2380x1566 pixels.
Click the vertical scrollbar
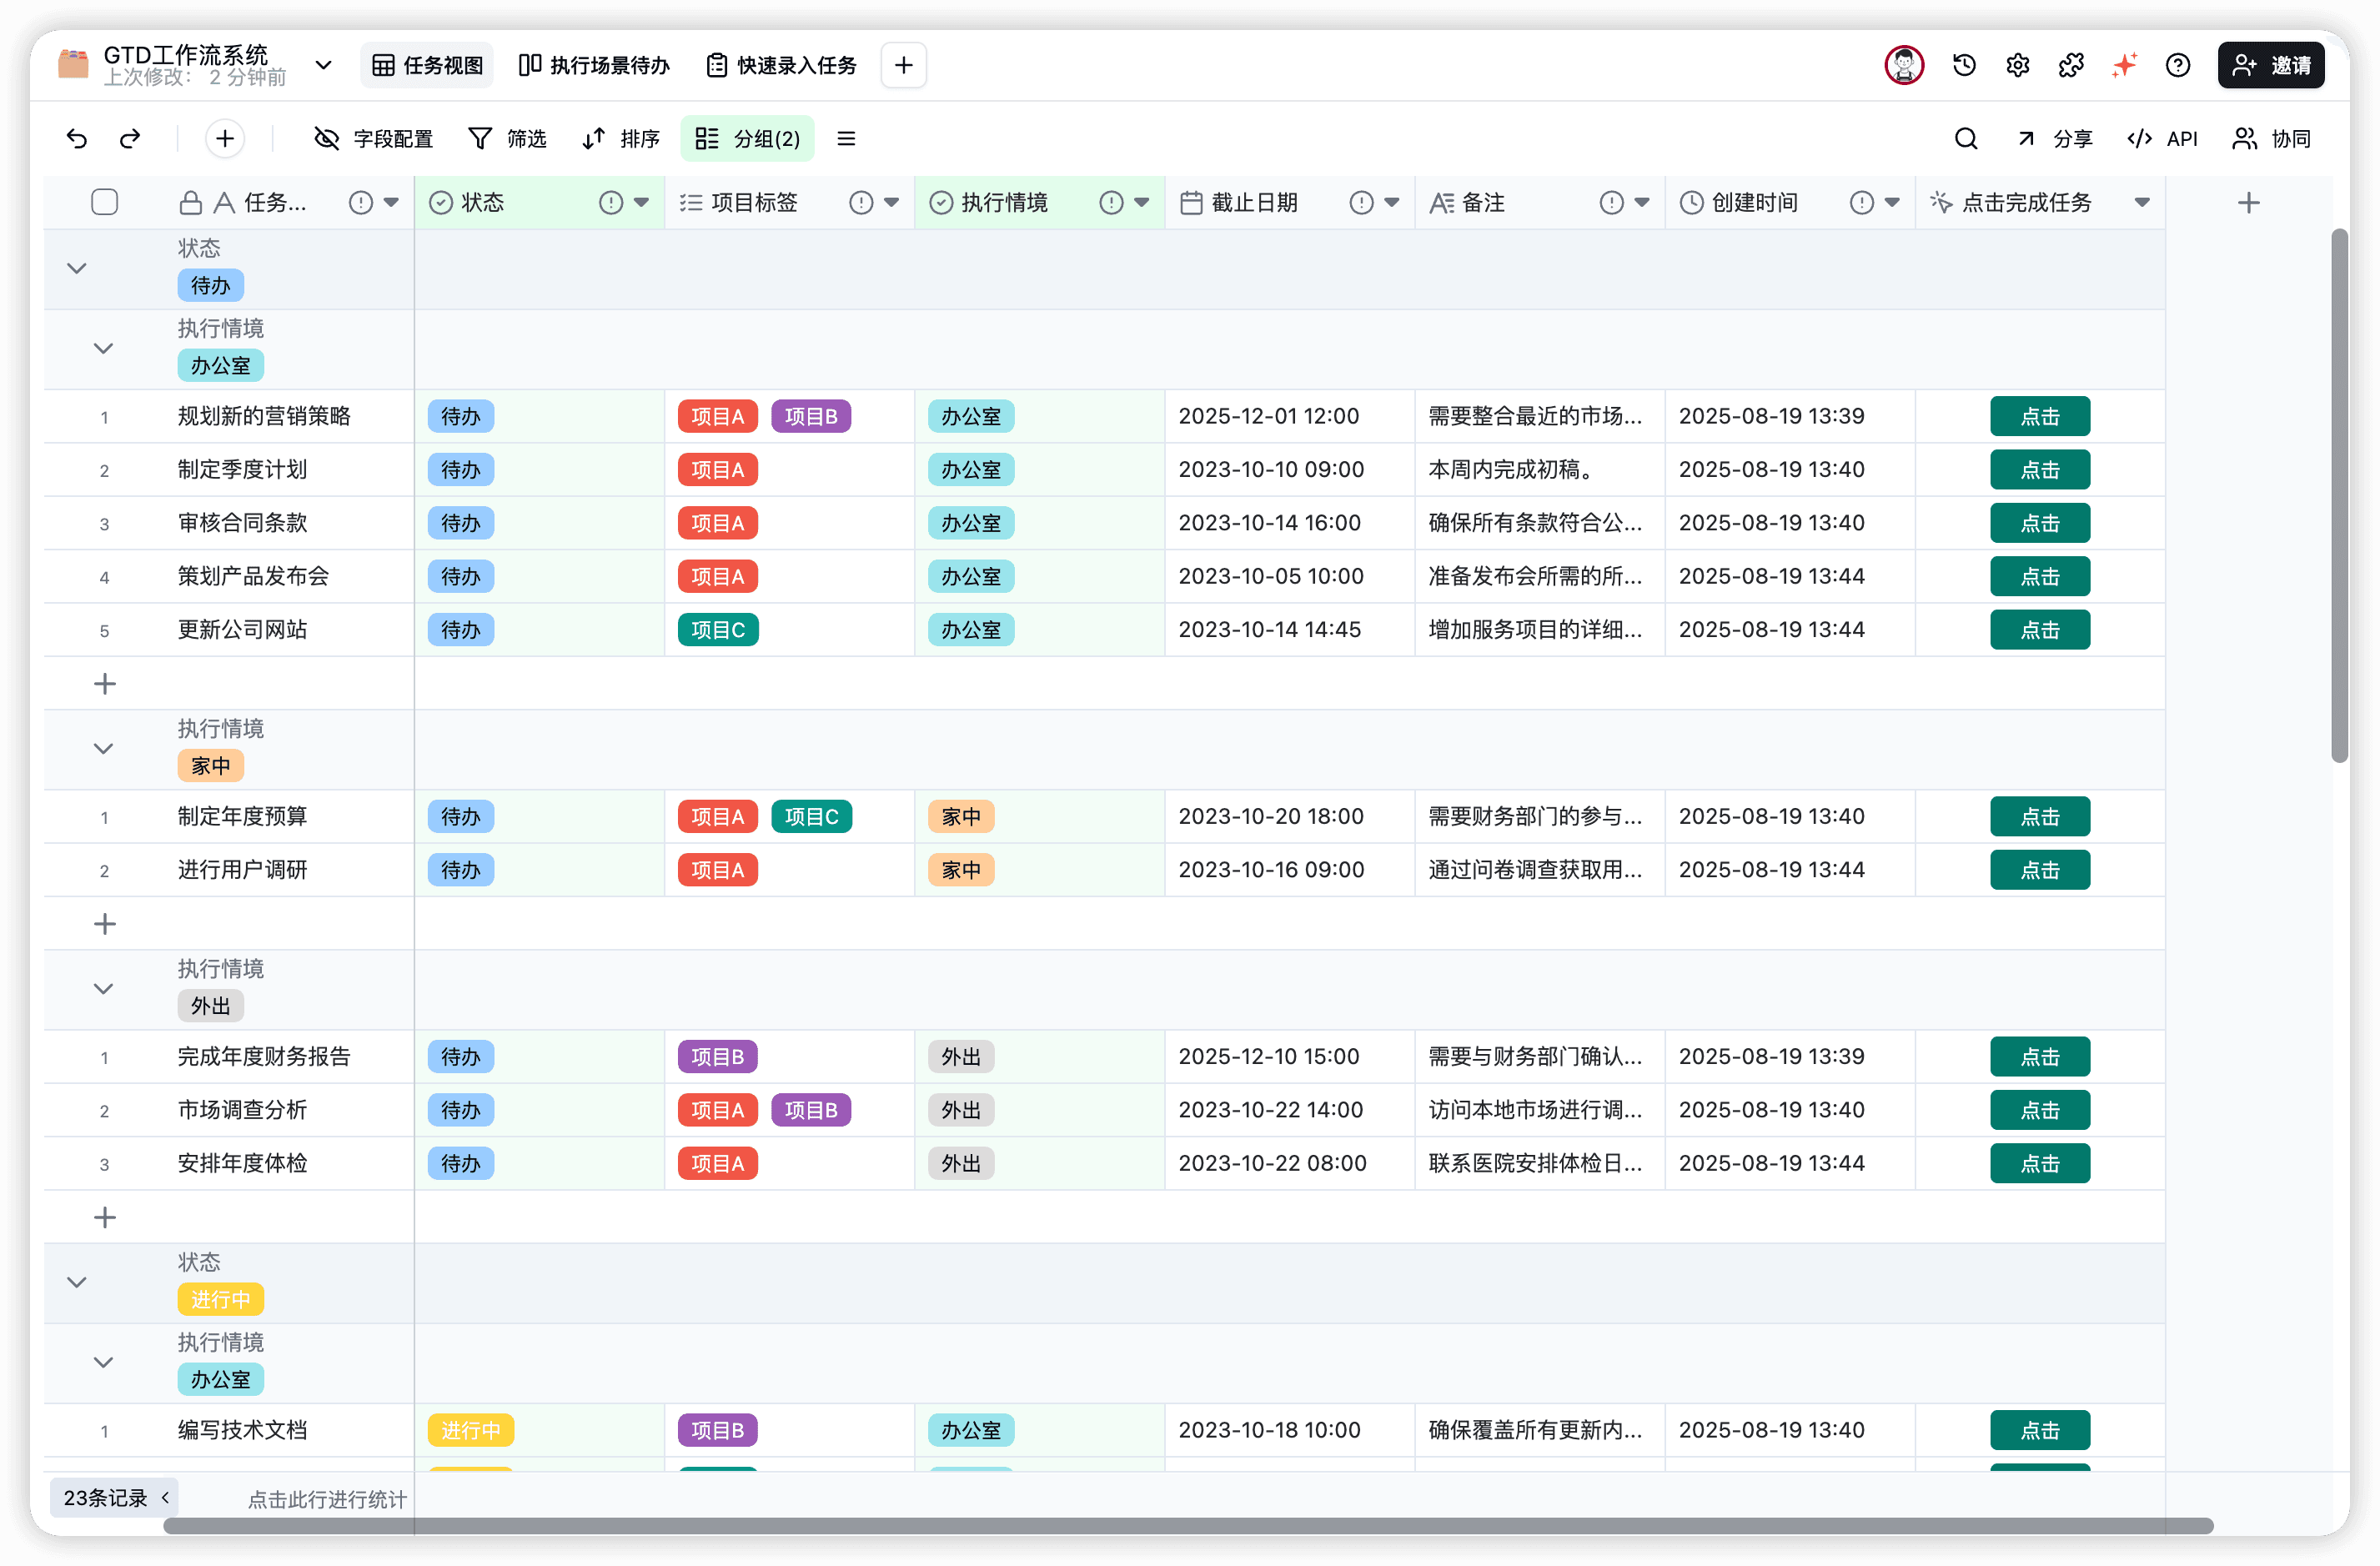2340,496
